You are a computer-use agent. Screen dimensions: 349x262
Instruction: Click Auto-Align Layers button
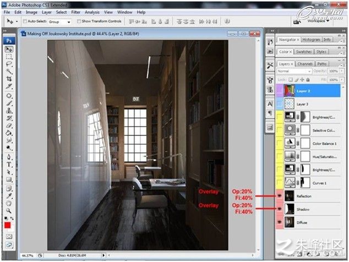227,21
